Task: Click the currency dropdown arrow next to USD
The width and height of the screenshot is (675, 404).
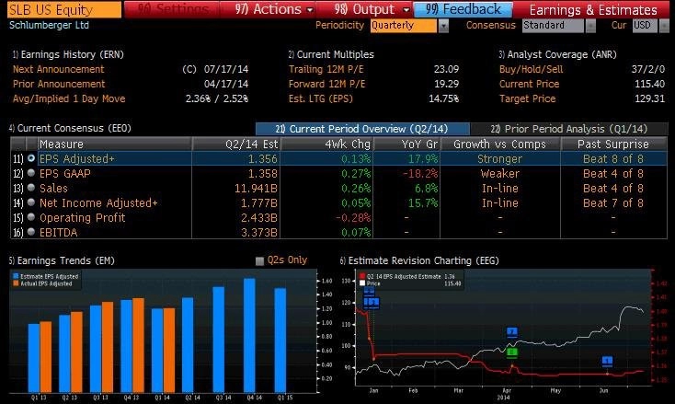Action: (663, 26)
